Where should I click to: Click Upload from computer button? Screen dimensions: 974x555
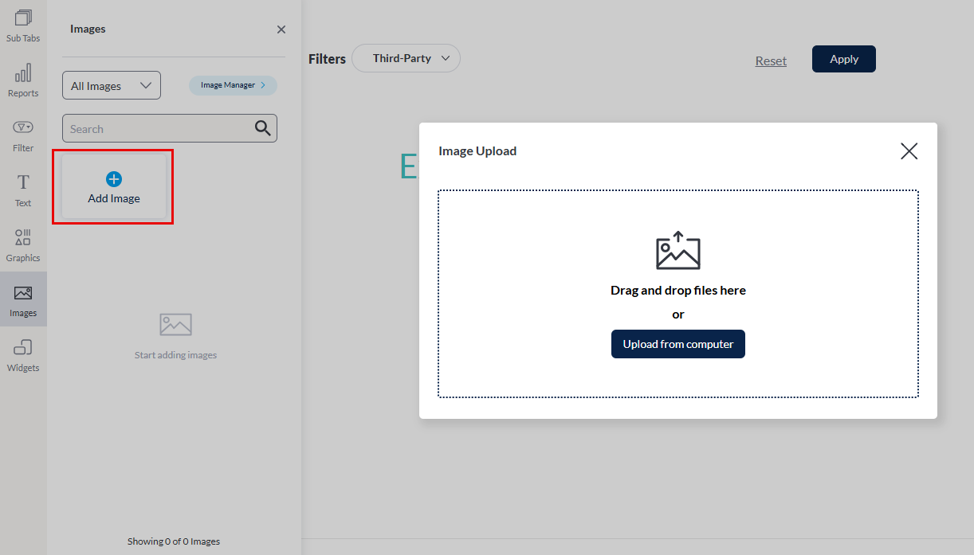click(x=678, y=344)
